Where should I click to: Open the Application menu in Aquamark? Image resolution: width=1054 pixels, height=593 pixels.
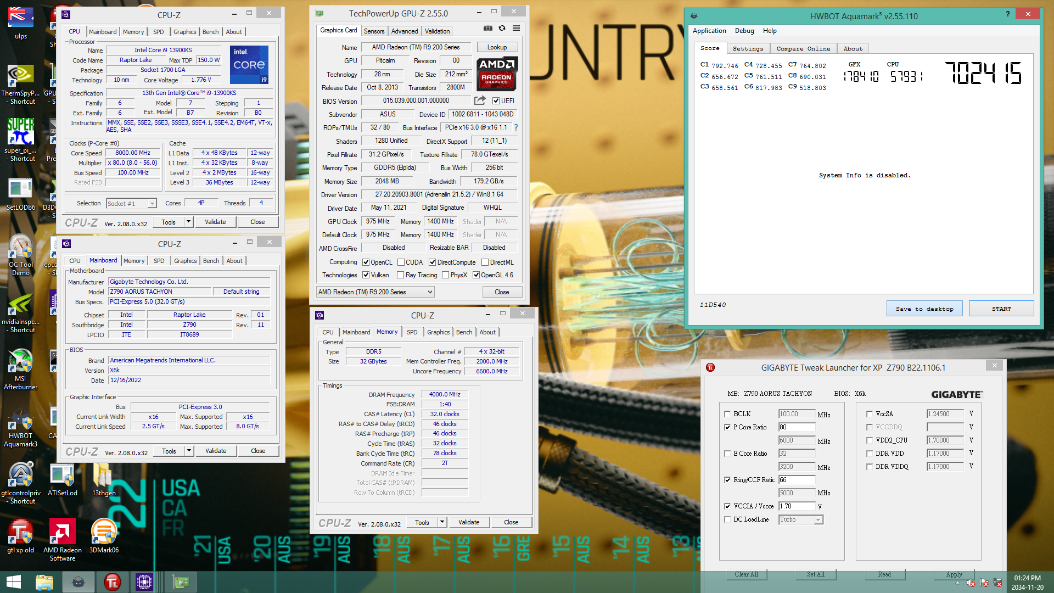(709, 31)
